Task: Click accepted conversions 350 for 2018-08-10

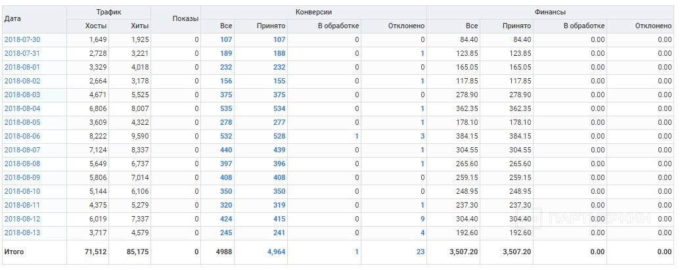Action: [279, 191]
